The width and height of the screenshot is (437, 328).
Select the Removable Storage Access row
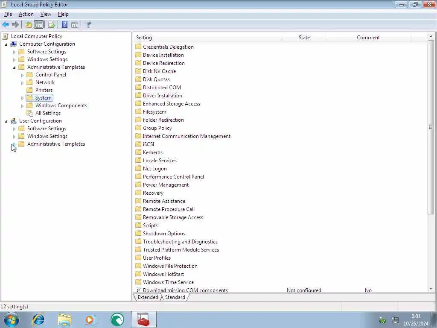coord(173,217)
